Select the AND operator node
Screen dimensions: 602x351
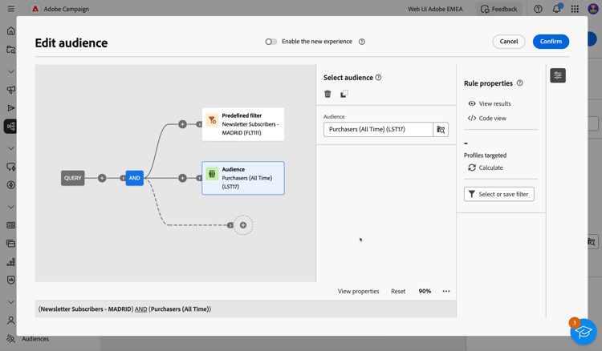[x=134, y=178]
